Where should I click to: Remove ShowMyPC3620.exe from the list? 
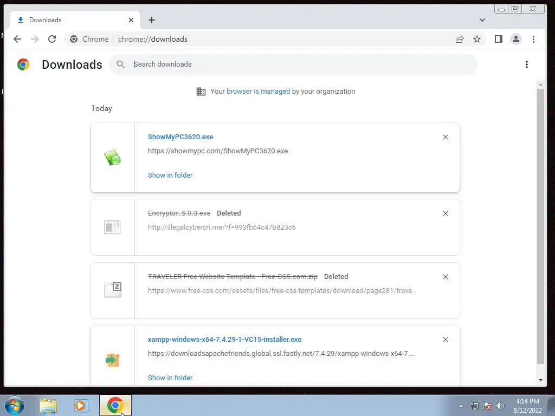tap(446, 137)
